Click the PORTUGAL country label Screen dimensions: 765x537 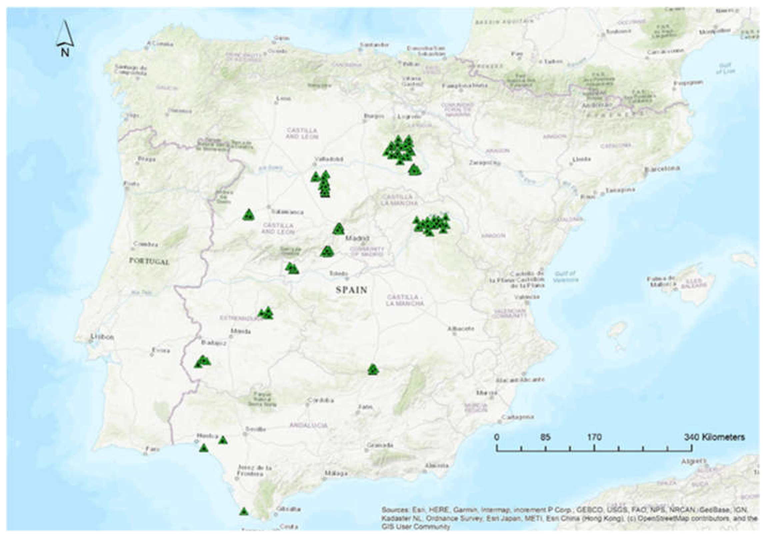[149, 261]
